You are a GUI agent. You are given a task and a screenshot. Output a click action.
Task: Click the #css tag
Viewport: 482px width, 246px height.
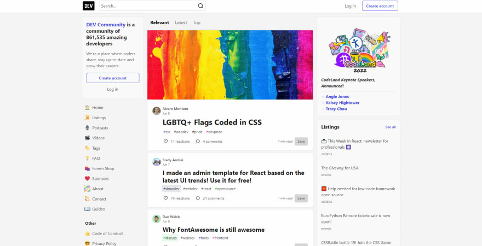[167, 132]
